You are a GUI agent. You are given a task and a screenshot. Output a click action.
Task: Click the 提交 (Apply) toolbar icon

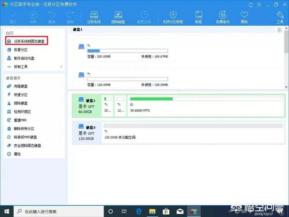[13, 17]
